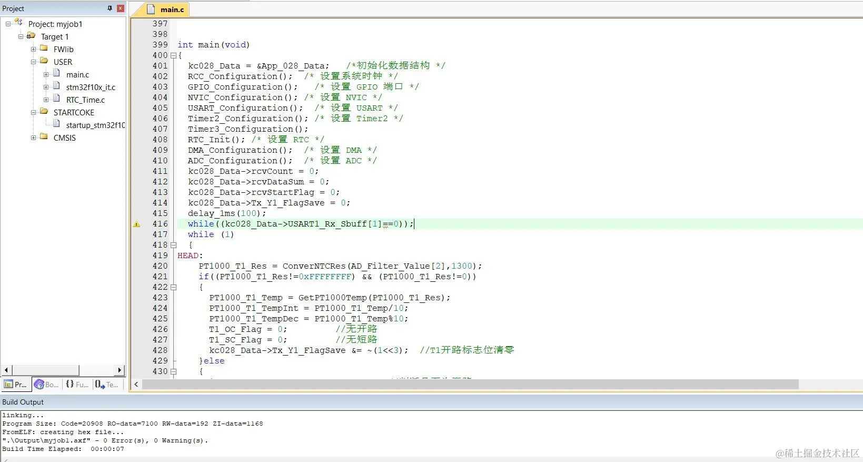
Task: Place cursor on DMA_Configuration() call
Action: pyautogui.click(x=240, y=150)
